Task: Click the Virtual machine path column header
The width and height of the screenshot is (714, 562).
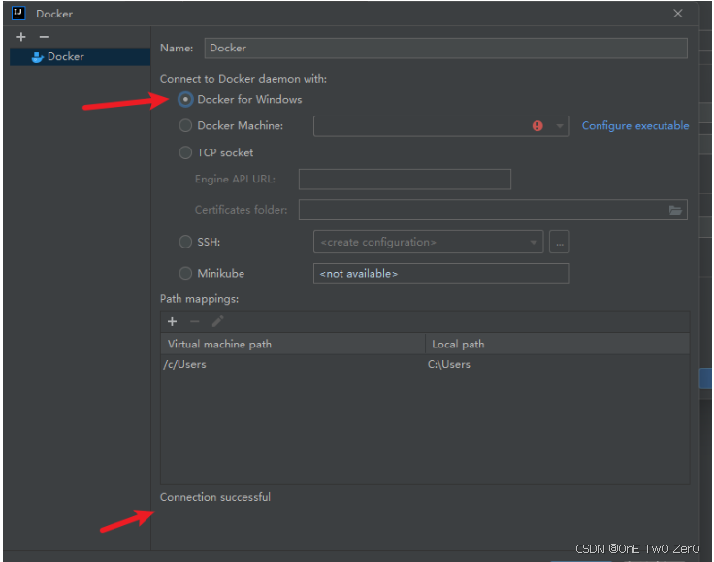Action: [293, 344]
